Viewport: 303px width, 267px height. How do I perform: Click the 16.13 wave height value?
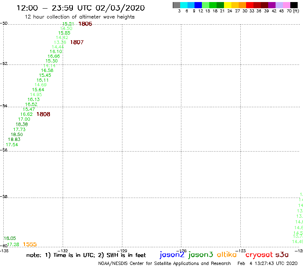[x=34, y=99]
